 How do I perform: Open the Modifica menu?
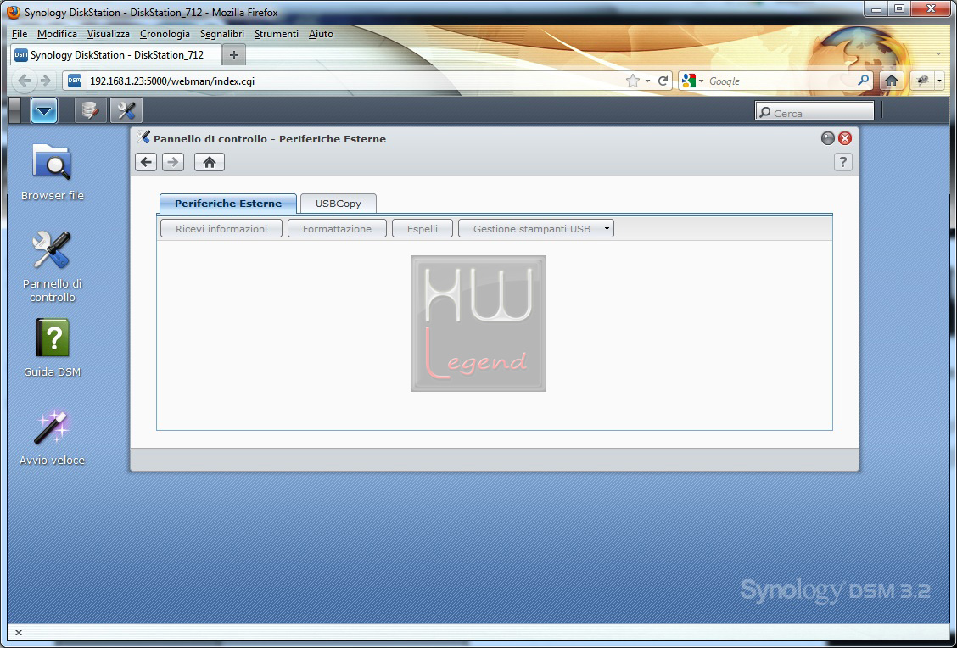[x=57, y=34]
